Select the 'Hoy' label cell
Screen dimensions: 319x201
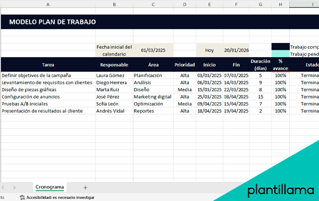[x=209, y=50]
